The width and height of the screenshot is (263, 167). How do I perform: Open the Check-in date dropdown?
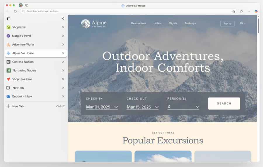tap(102, 107)
